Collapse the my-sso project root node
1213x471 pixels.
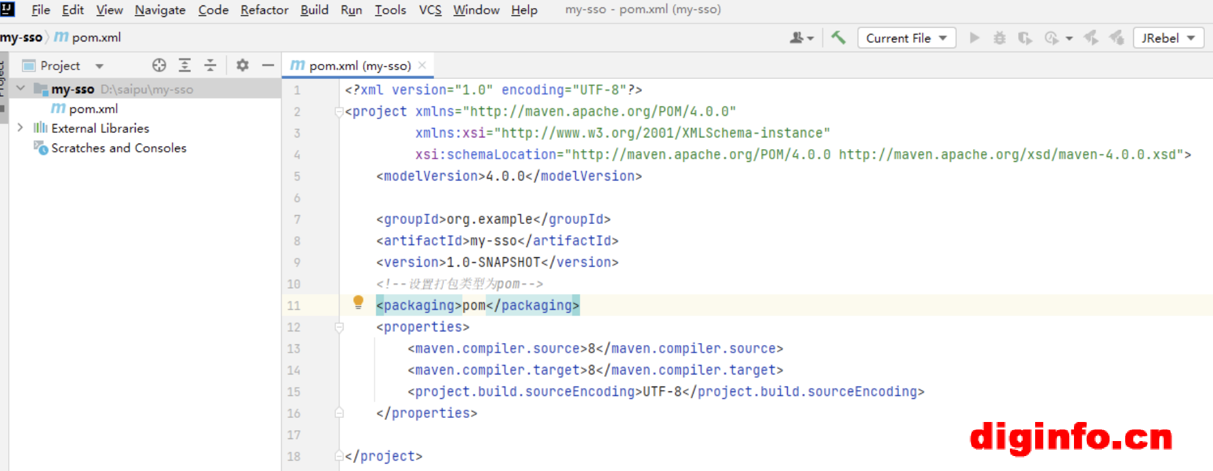(20, 89)
